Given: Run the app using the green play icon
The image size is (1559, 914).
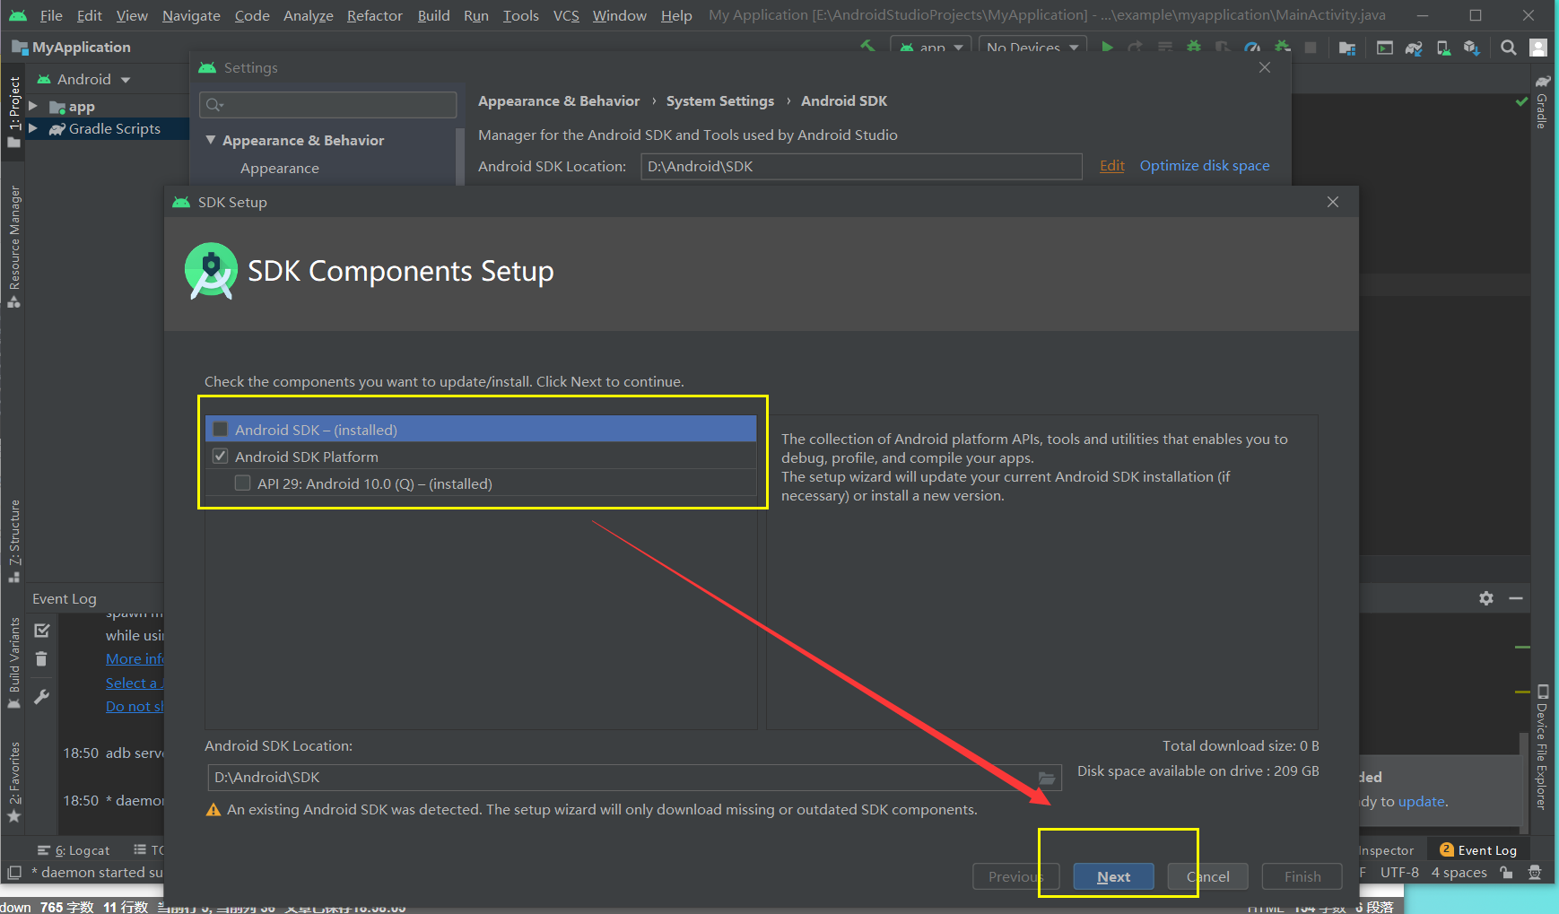Looking at the screenshot, I should coord(1108,47).
